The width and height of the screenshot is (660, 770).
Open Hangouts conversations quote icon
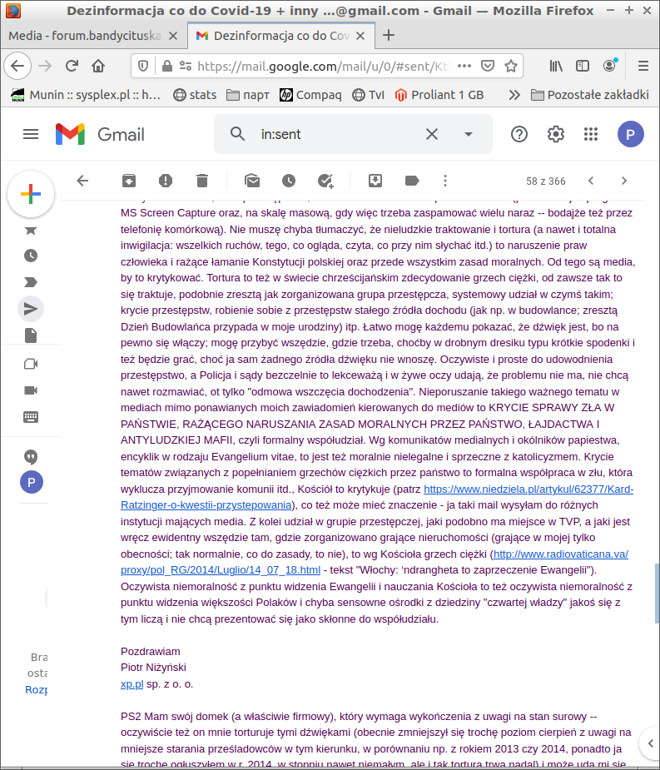[x=31, y=457]
